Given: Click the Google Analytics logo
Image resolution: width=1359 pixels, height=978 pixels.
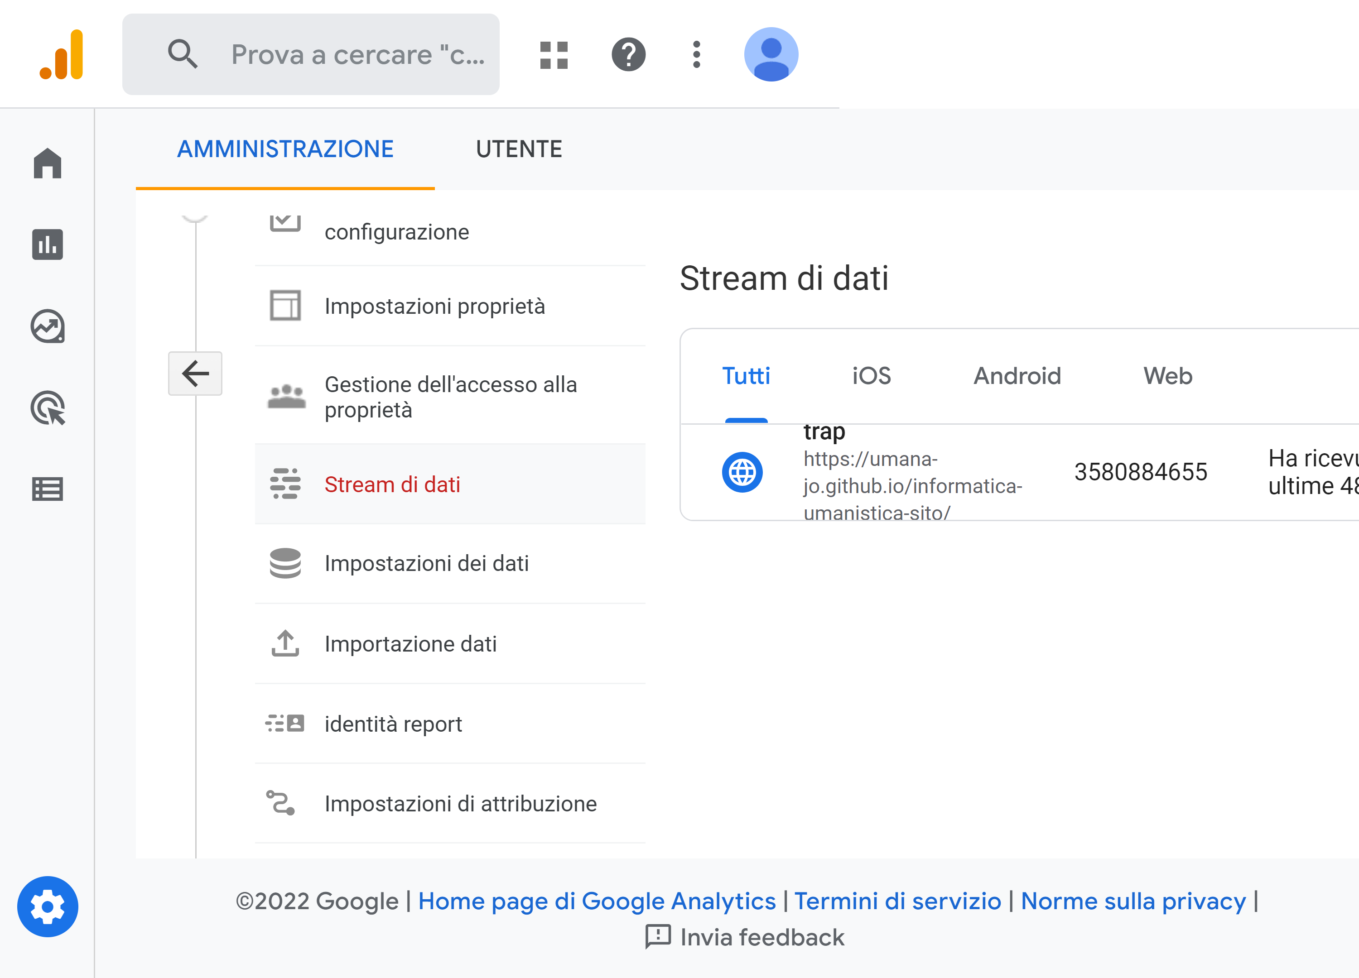Looking at the screenshot, I should pyautogui.click(x=61, y=54).
